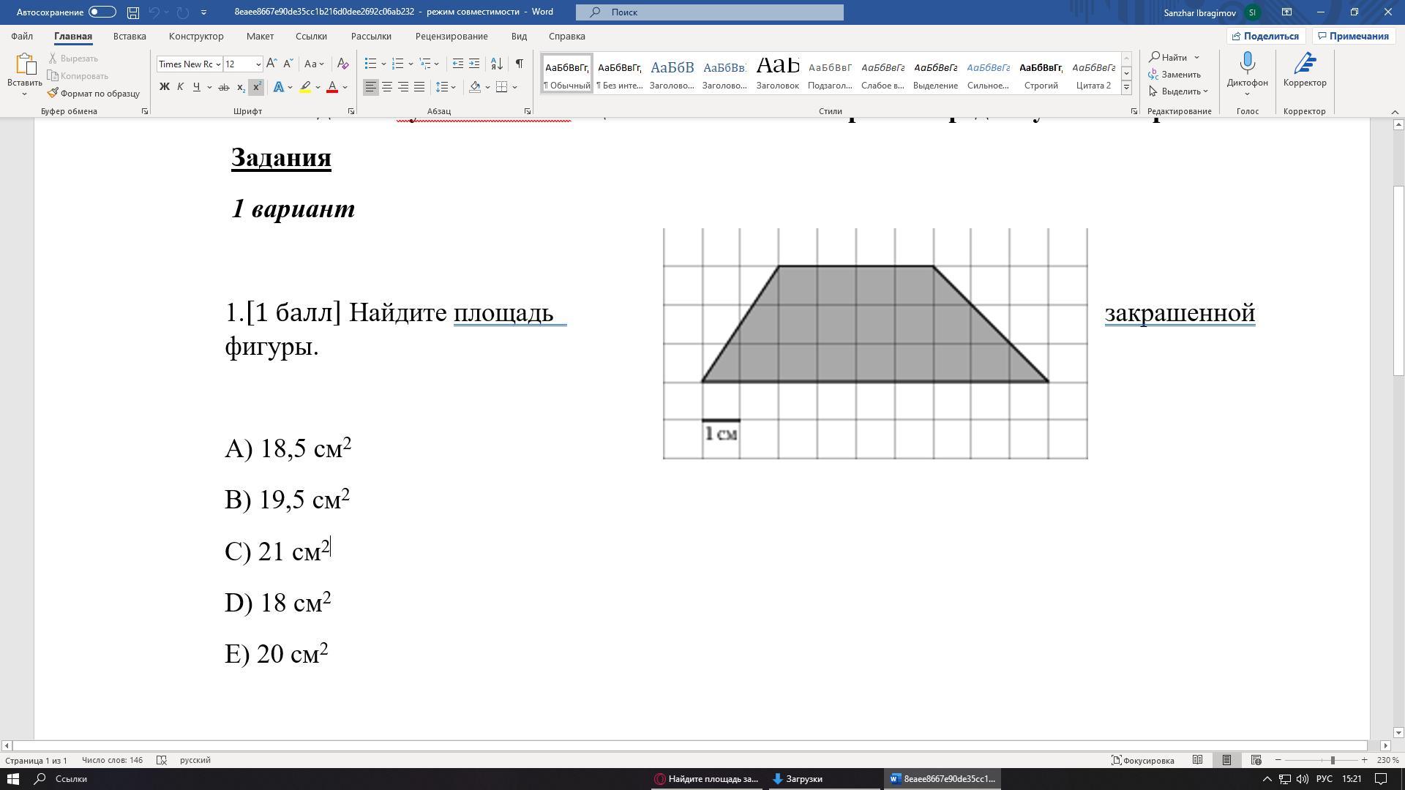Viewport: 1405px width, 790px height.
Task: Open ribbon display options icon
Action: [1286, 12]
